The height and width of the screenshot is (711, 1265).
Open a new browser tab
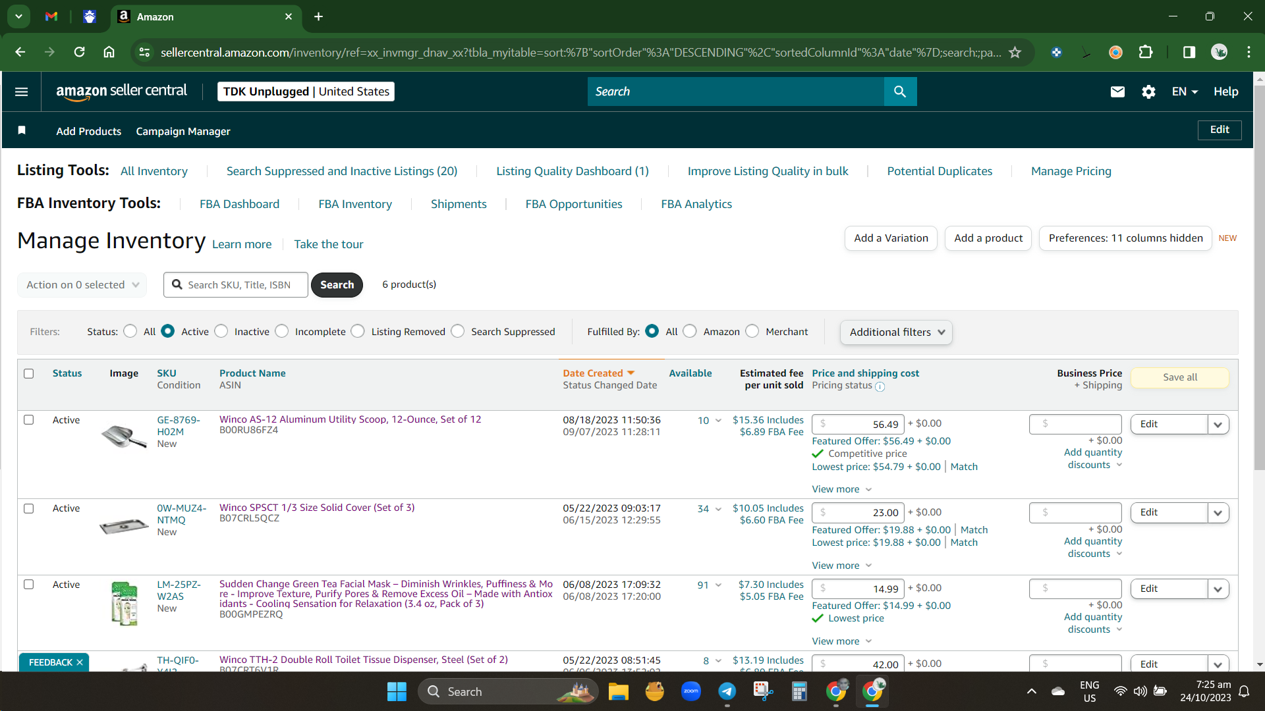click(319, 16)
